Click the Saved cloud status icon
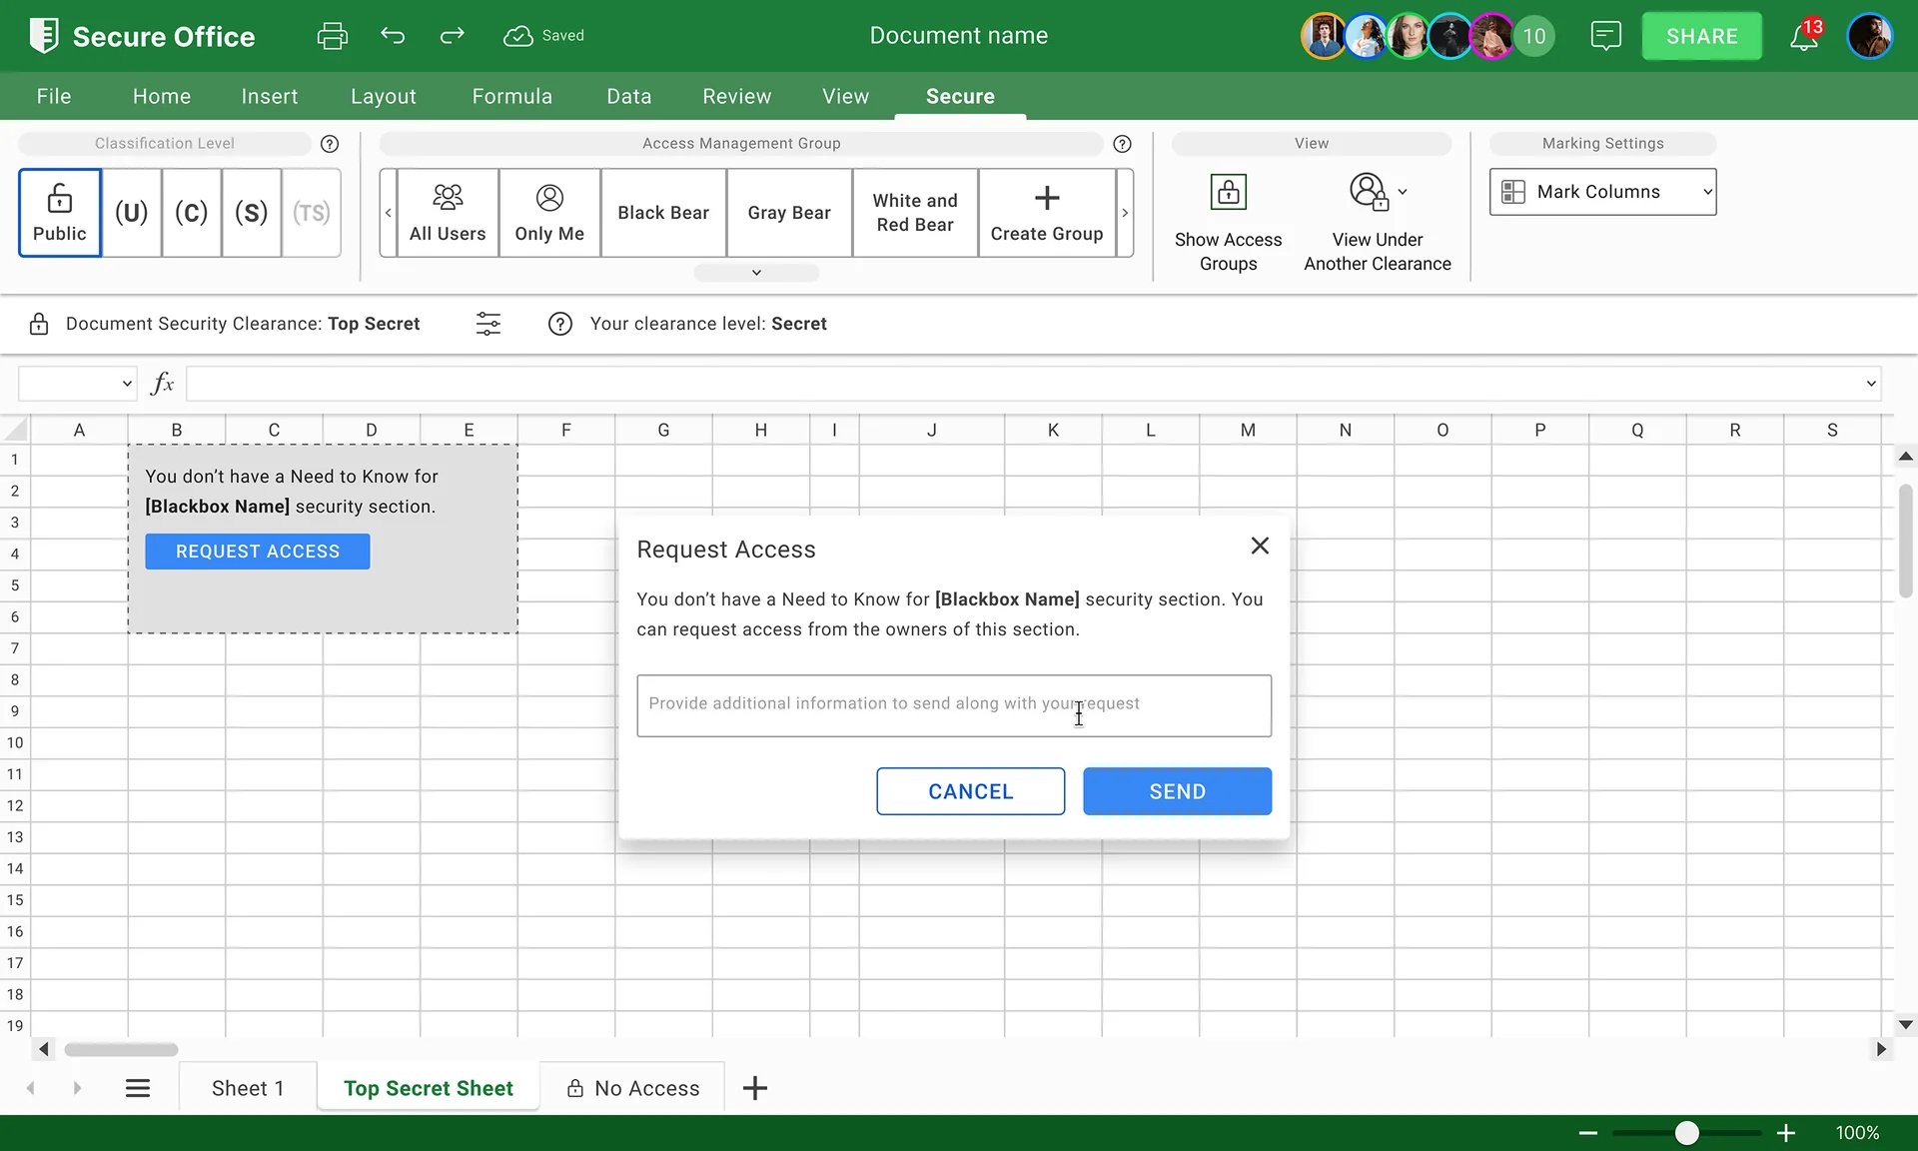The width and height of the screenshot is (1918, 1151). (517, 36)
